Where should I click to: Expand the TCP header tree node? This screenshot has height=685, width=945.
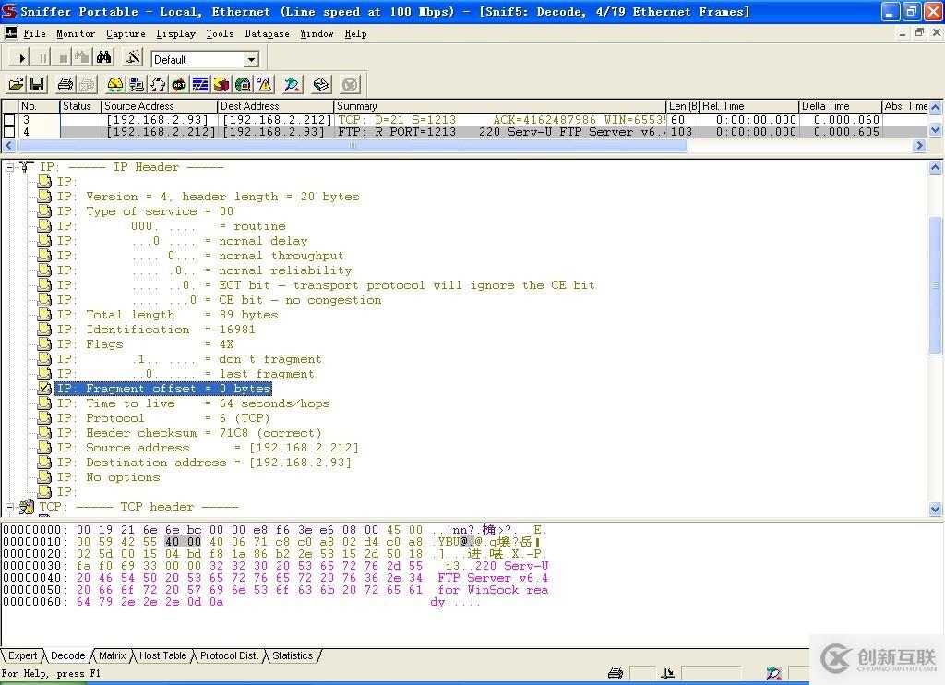(9, 507)
